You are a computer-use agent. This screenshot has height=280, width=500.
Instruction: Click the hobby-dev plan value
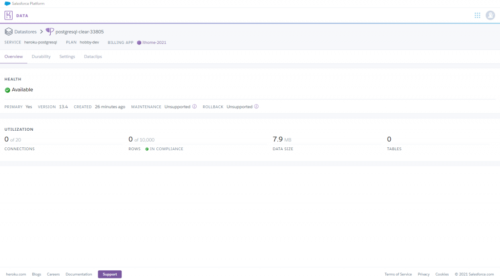89,42
